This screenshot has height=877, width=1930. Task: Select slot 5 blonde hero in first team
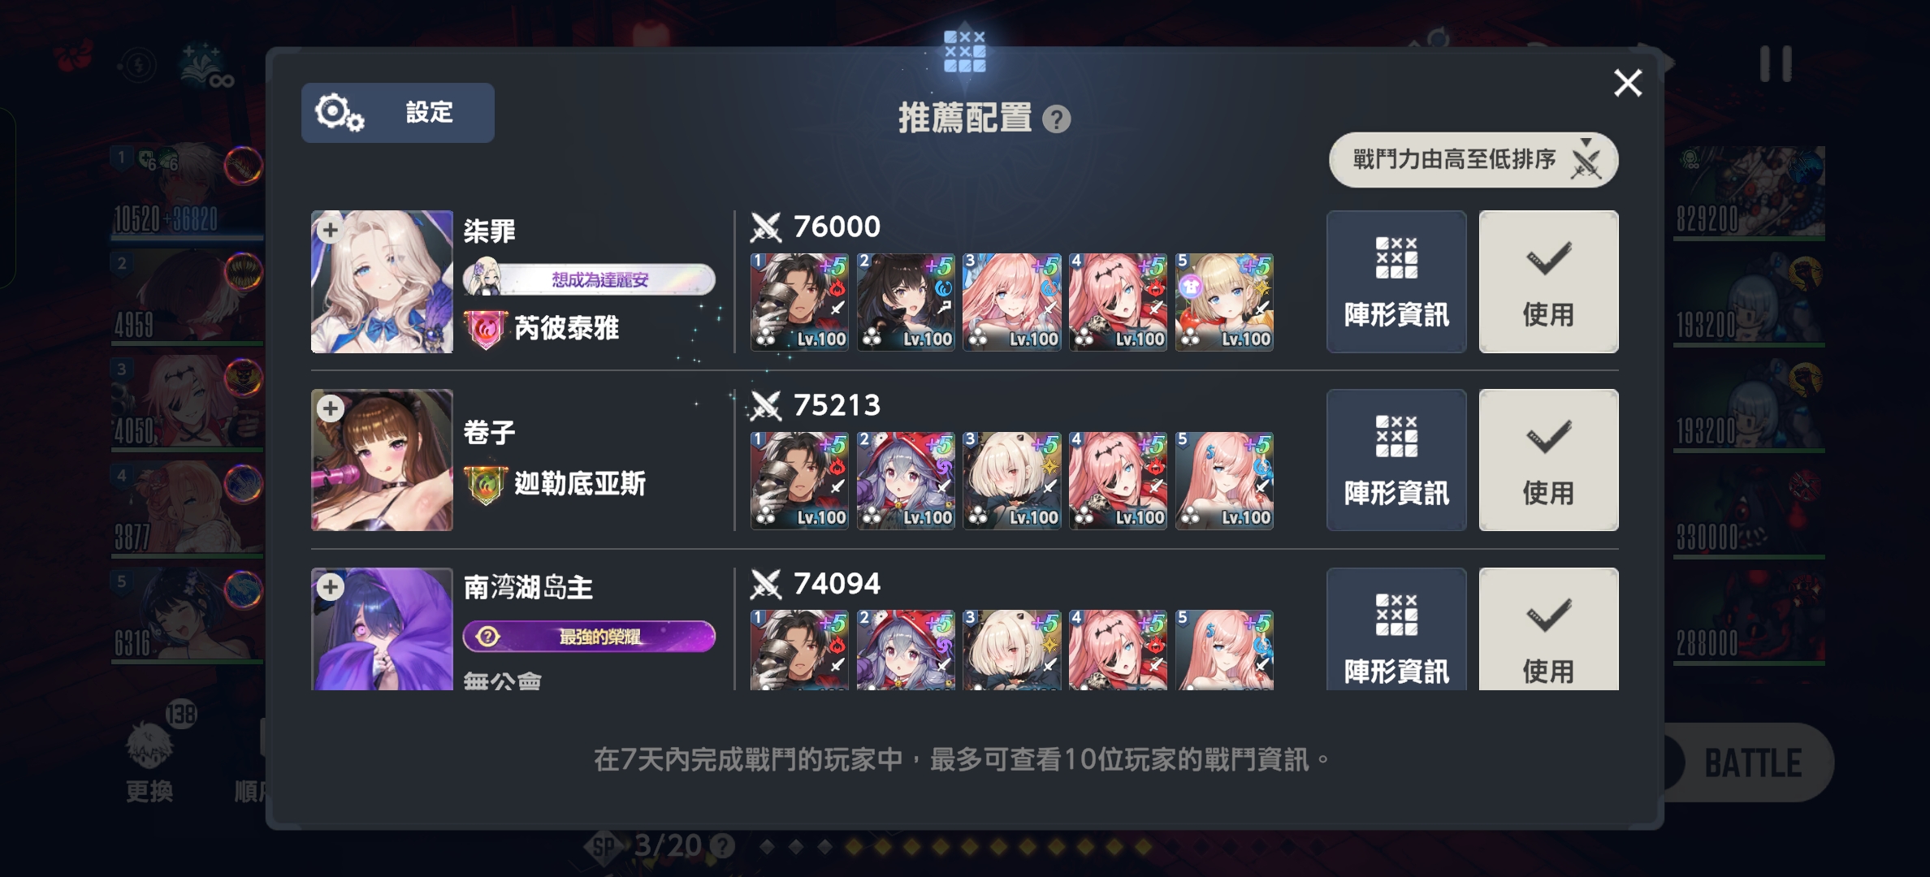tap(1224, 302)
